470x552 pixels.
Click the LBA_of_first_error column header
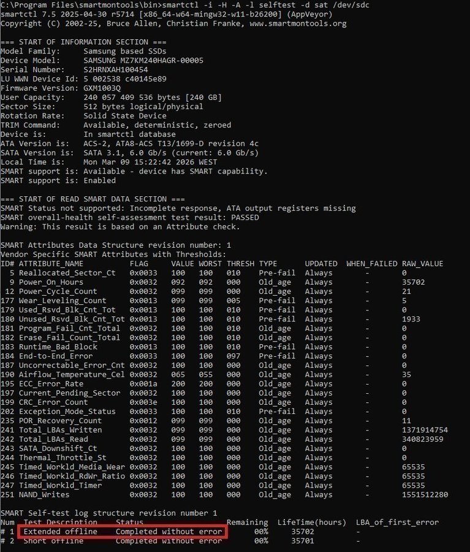point(397,522)
